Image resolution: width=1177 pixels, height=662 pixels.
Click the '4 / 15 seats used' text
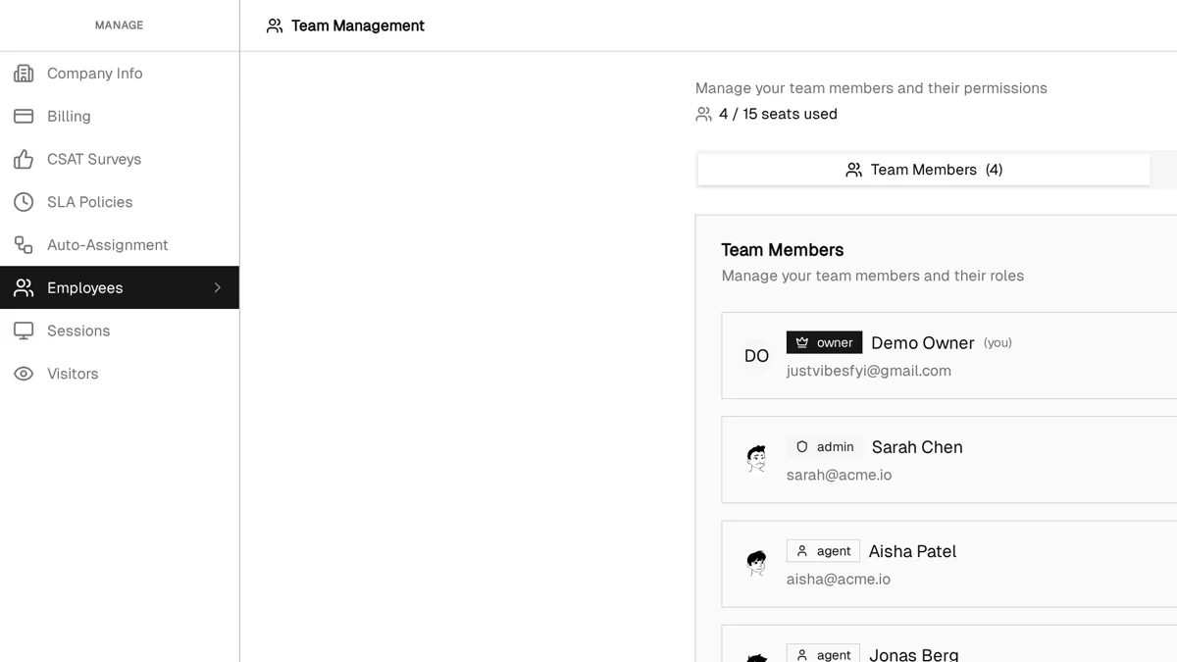point(778,114)
